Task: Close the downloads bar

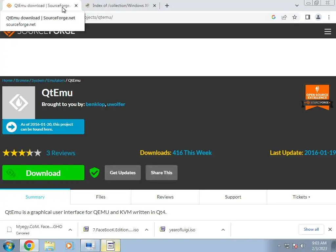Action: pyautogui.click(x=330, y=229)
